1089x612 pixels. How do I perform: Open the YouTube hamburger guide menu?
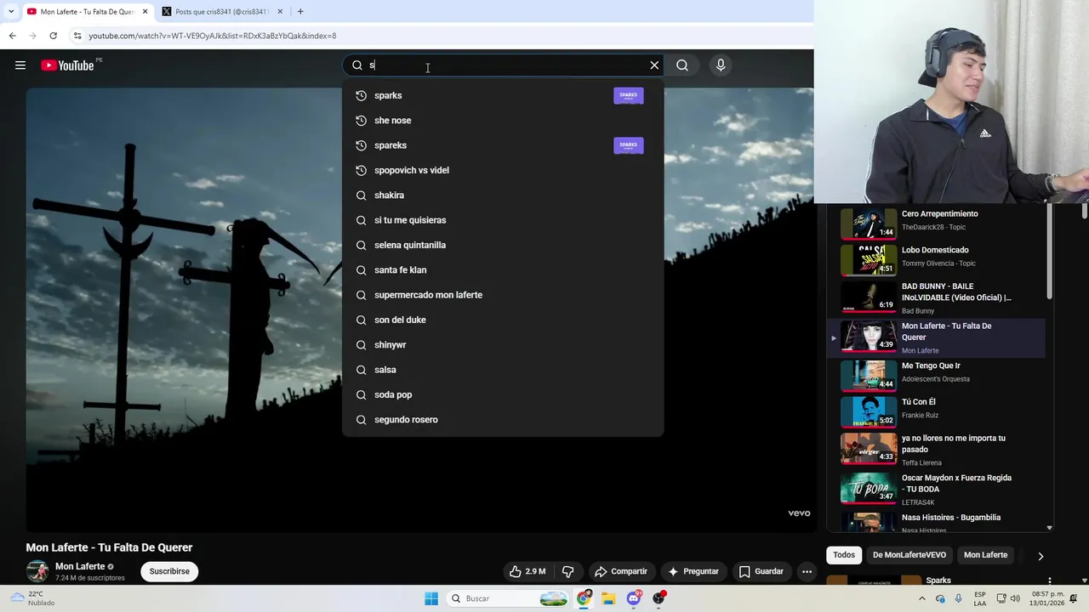pos(20,65)
